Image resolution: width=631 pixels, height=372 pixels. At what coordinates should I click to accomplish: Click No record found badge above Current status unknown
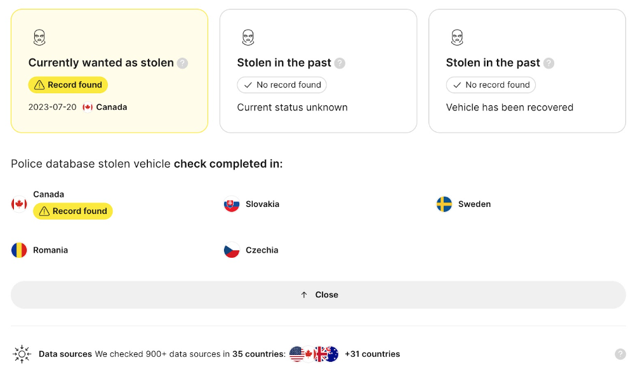click(282, 85)
